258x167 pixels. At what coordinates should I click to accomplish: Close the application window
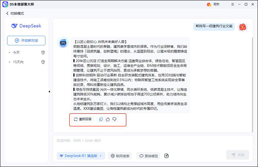click(253, 4)
